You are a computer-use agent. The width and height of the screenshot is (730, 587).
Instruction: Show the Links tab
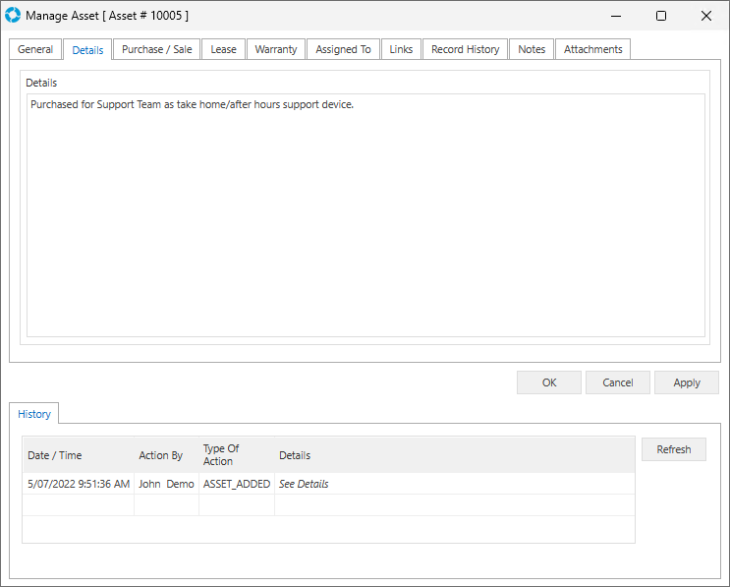[x=401, y=49]
